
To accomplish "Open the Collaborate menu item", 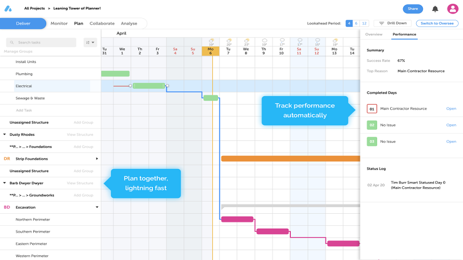I will pos(102,23).
